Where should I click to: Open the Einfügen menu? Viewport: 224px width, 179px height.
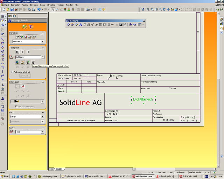[x=33, y=5]
